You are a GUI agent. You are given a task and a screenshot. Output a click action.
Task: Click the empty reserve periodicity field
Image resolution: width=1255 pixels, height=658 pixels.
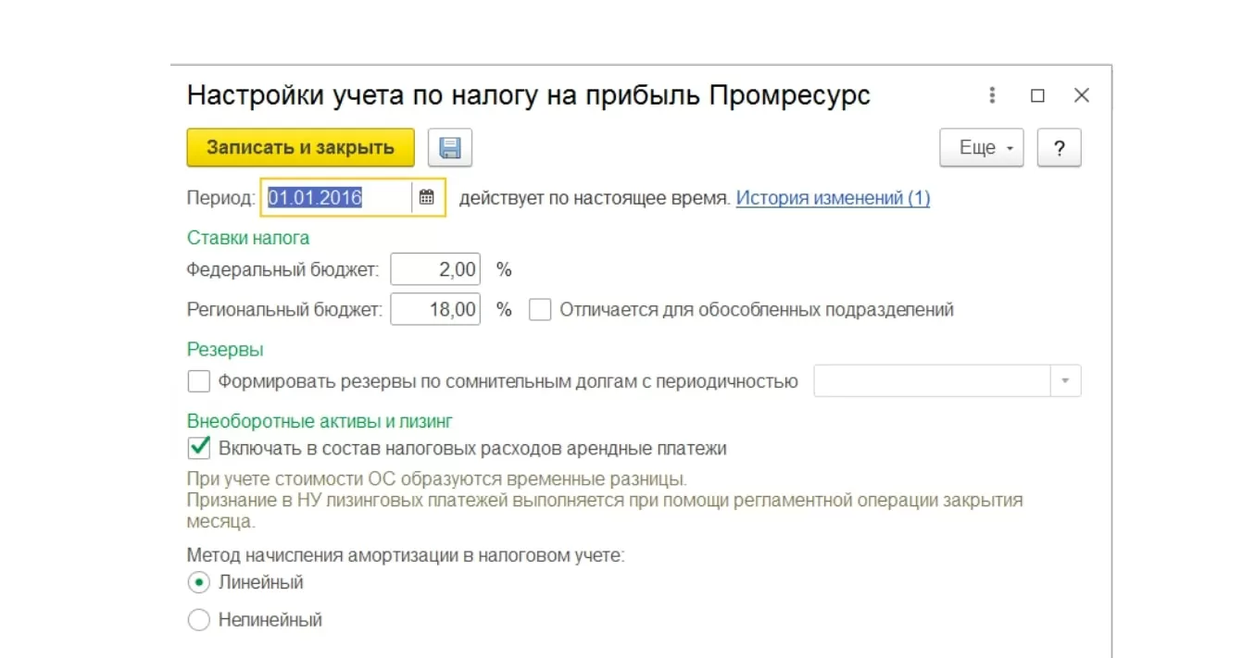point(931,381)
